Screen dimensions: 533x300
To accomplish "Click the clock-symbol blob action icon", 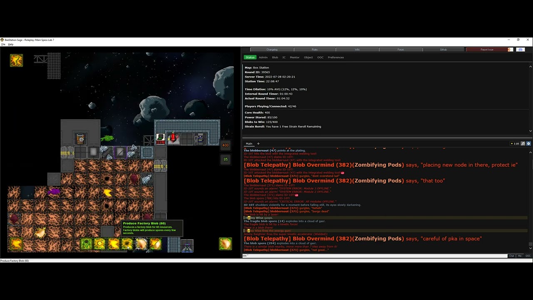I will pyautogui.click(x=100, y=244).
